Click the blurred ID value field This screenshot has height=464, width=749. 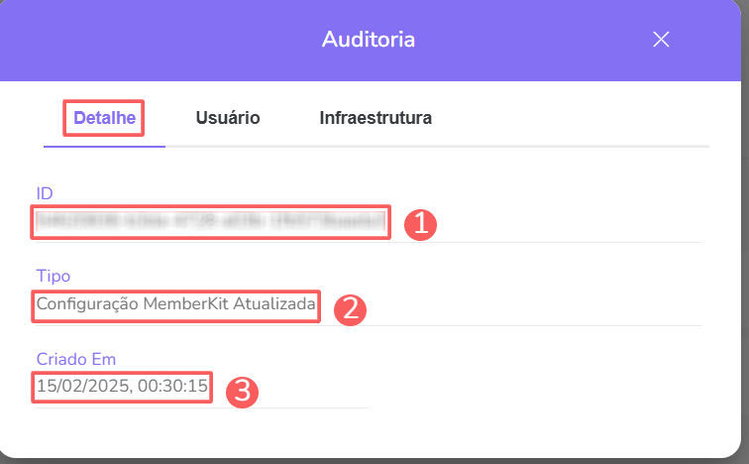[x=210, y=222]
